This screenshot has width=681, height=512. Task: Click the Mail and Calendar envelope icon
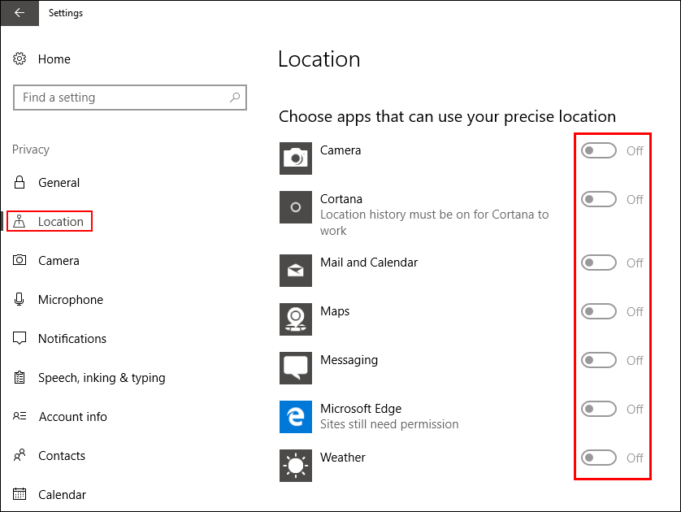click(296, 271)
